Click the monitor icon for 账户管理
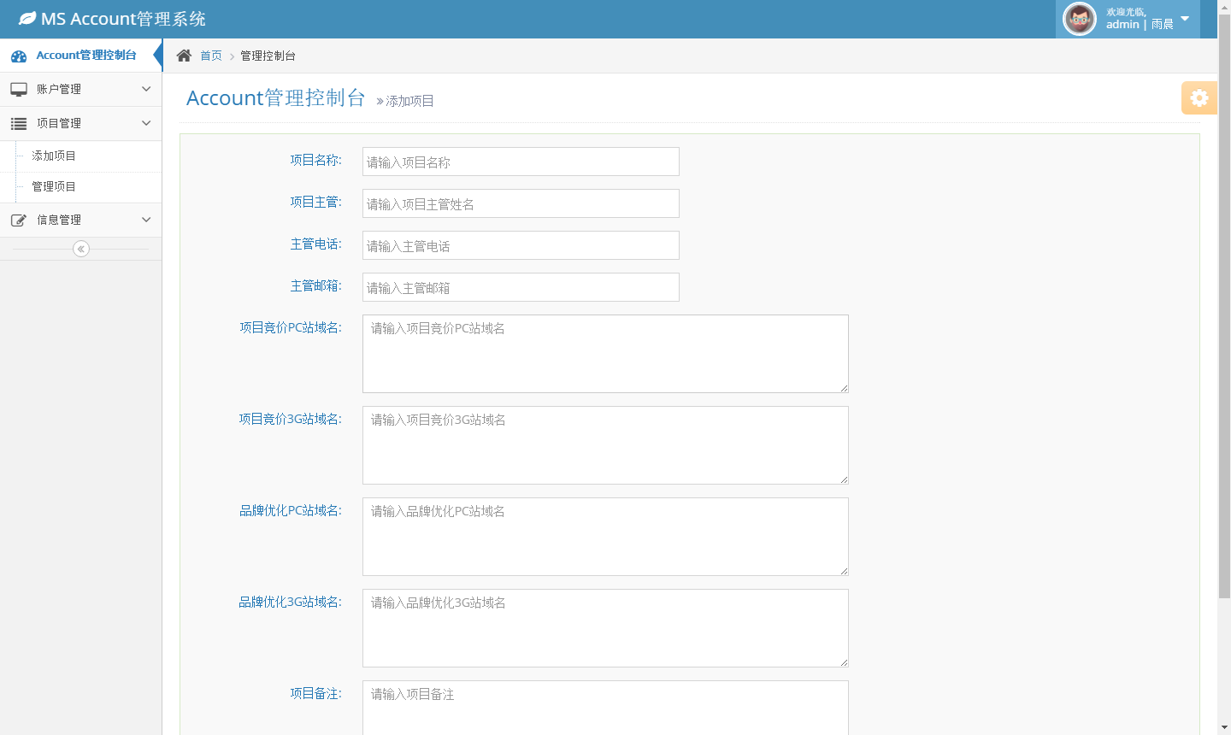The height and width of the screenshot is (735, 1231). click(x=19, y=89)
